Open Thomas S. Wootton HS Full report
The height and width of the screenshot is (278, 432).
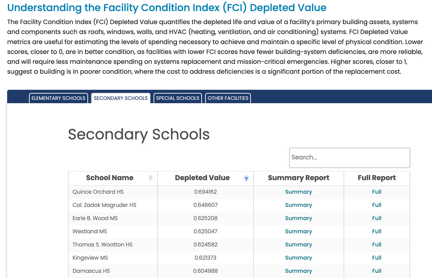[x=377, y=245]
